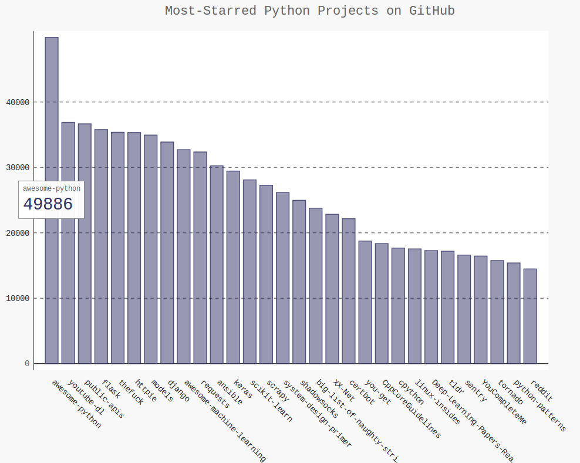Click the 'shadowsocks' x-axis label

(x=319, y=399)
